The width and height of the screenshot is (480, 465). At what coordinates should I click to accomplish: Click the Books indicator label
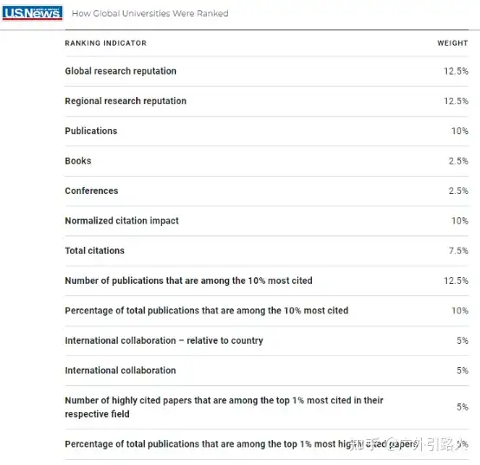click(x=78, y=161)
